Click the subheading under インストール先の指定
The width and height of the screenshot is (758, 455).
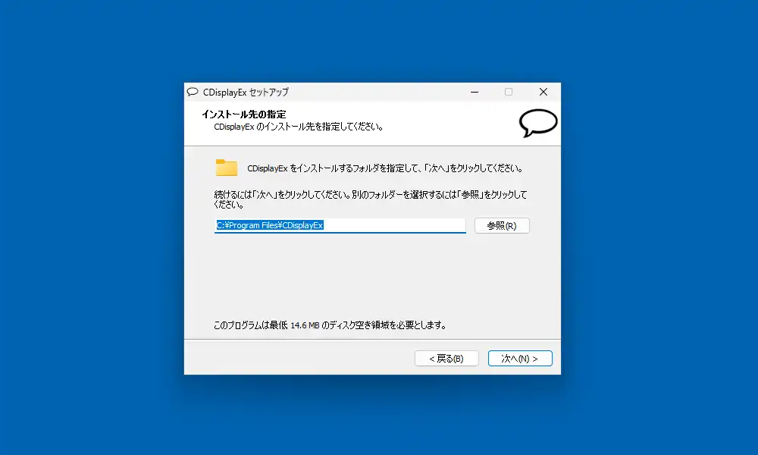pyautogui.click(x=299, y=127)
